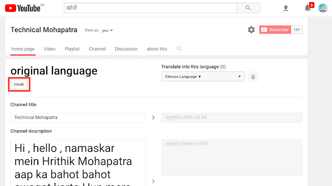Focus the YouTube search field
This screenshot has height=186, width=332.
tap(150, 8)
